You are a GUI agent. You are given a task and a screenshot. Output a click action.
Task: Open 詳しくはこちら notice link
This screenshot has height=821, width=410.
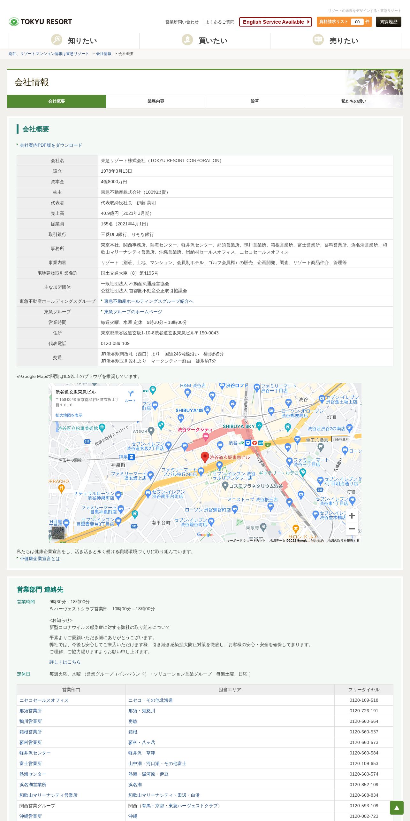[x=65, y=662]
